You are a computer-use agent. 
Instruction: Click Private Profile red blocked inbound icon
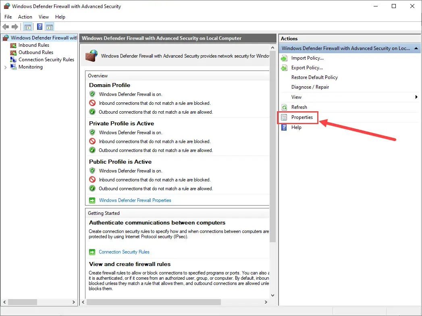pyautogui.click(x=92, y=141)
